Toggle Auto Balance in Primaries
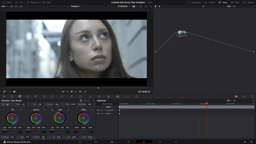The image size is (256, 144). click(x=3, y=104)
